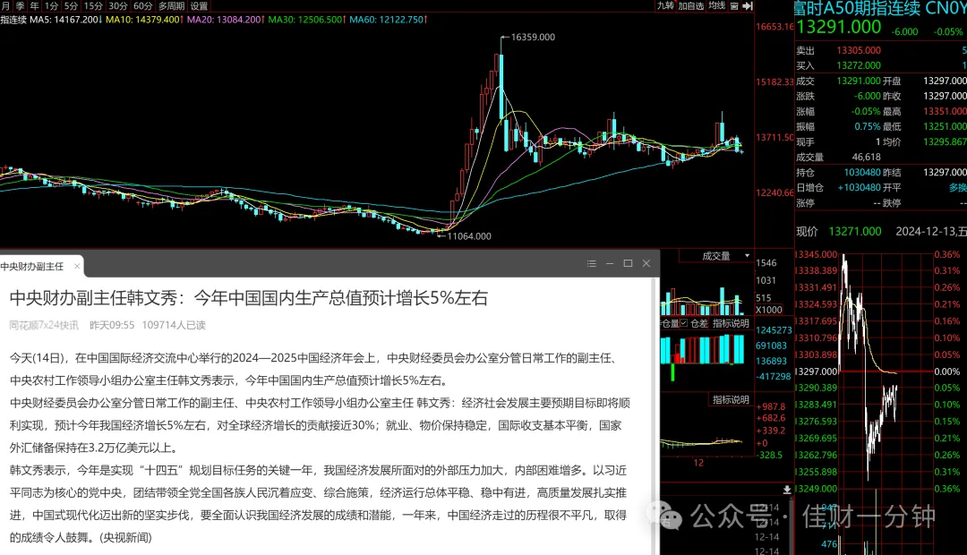Switch chart period to 月
The image size is (967, 555).
(5, 5)
